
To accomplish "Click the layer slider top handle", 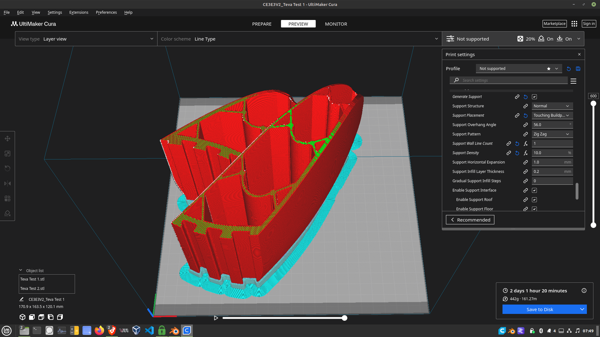I will point(593,104).
